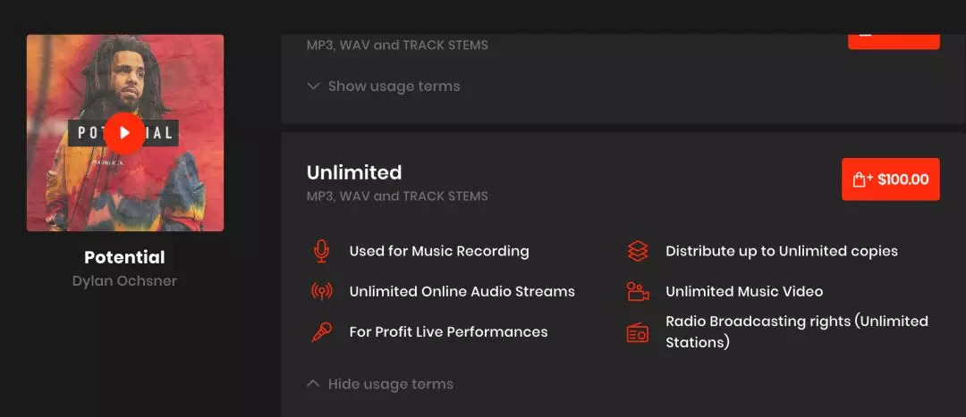Image resolution: width=966 pixels, height=417 pixels.
Task: Click the video camera music video icon
Action: pos(638,292)
